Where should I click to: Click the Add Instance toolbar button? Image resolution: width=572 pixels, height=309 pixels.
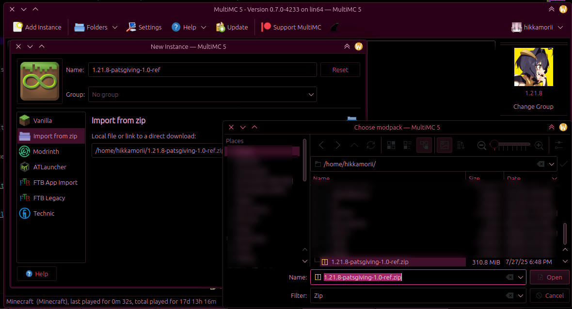[x=37, y=27]
